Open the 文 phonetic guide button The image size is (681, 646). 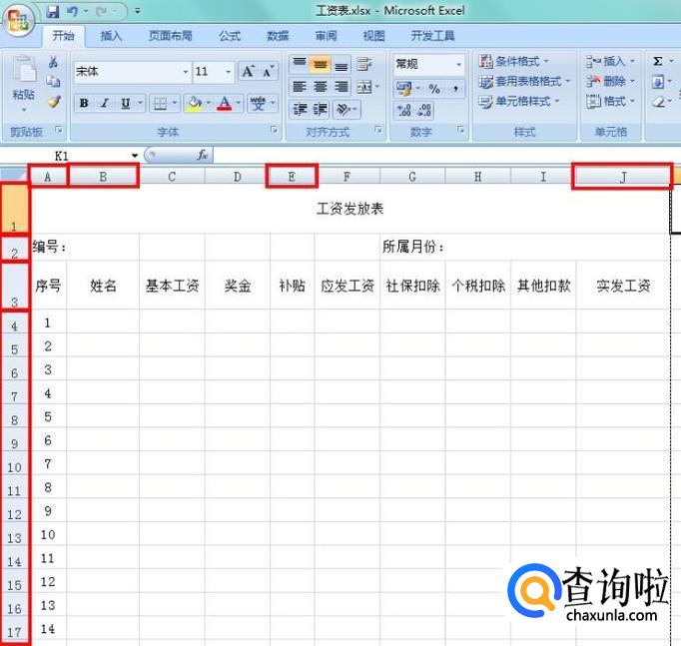click(258, 103)
